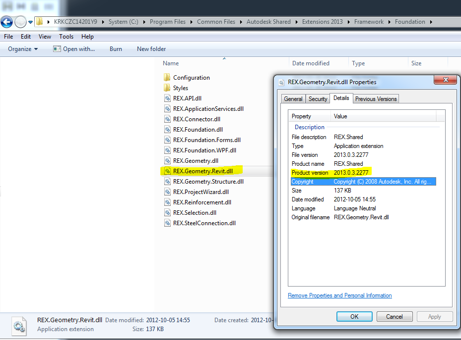Select the Product version row
Screen dimensions: 461x340
coord(363,173)
